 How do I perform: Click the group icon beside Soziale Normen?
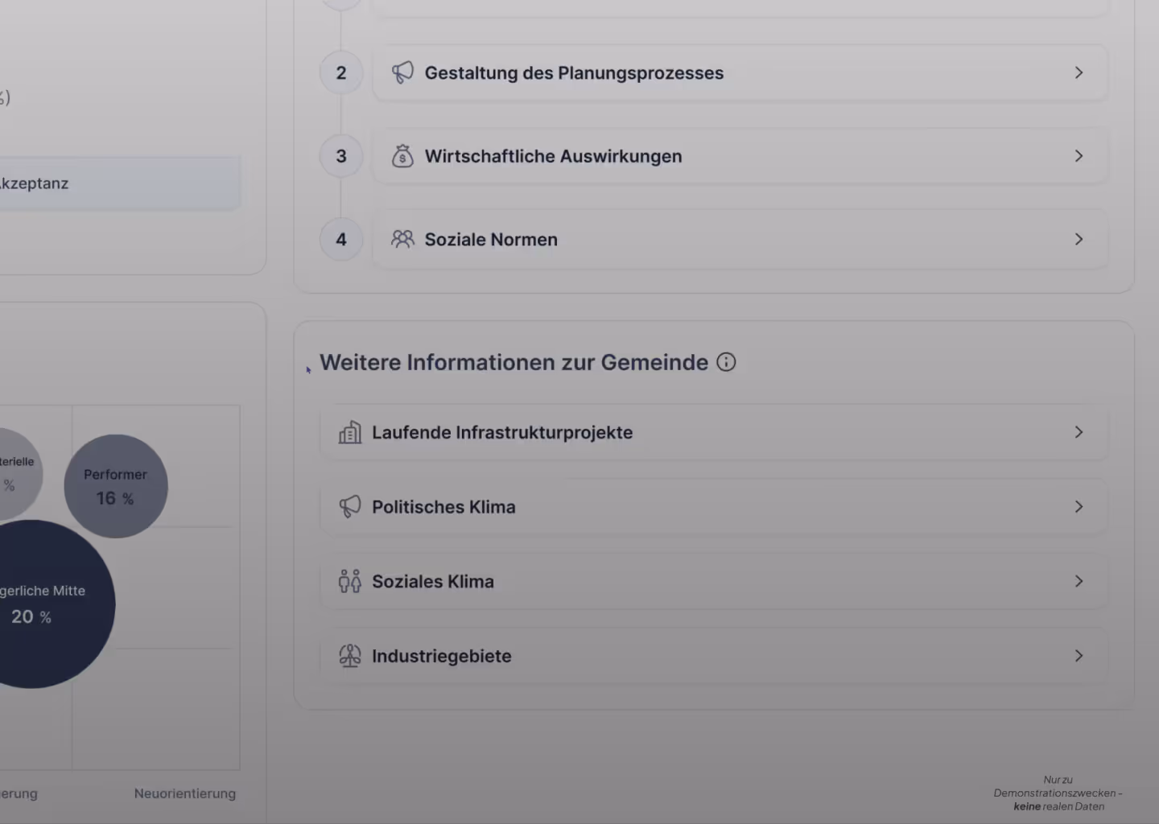[x=403, y=239]
